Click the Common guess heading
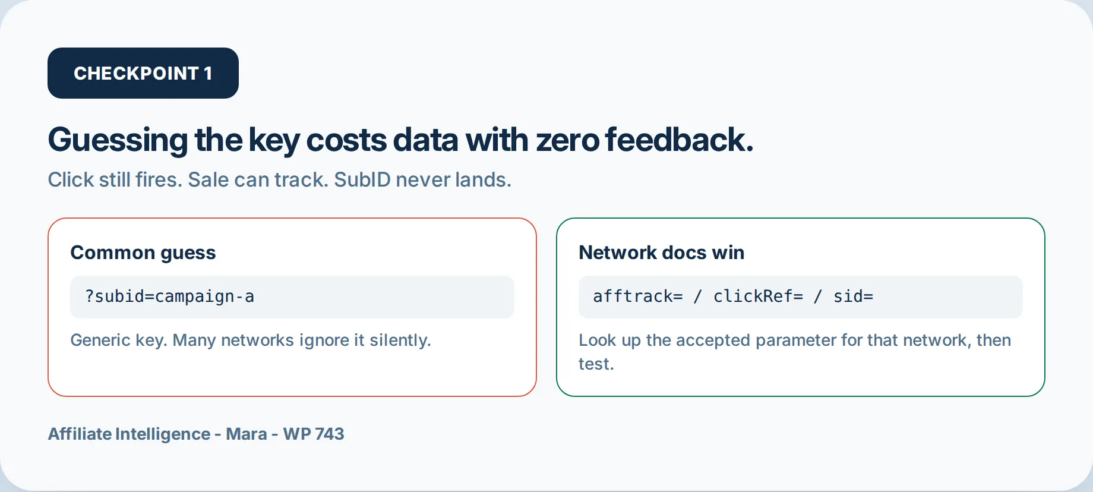 click(x=143, y=253)
